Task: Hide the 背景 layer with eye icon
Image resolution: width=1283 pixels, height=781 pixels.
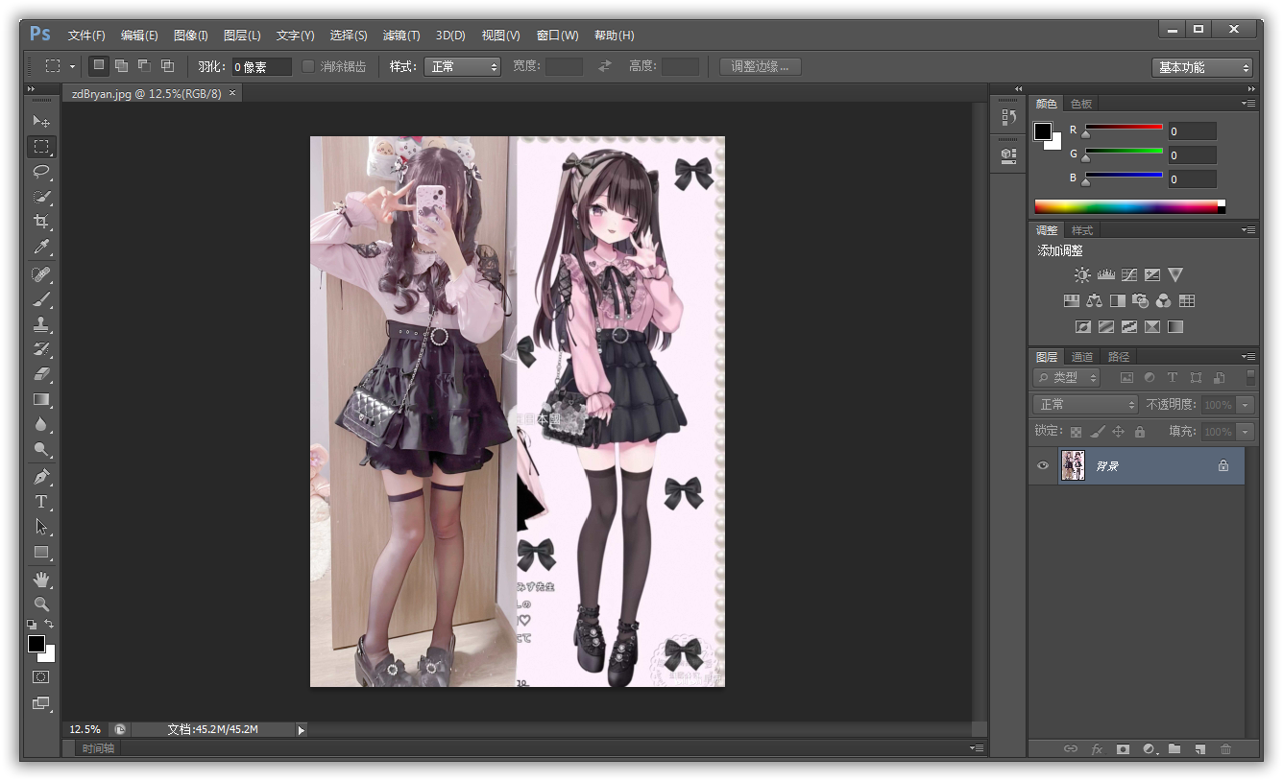Action: click(x=1043, y=466)
